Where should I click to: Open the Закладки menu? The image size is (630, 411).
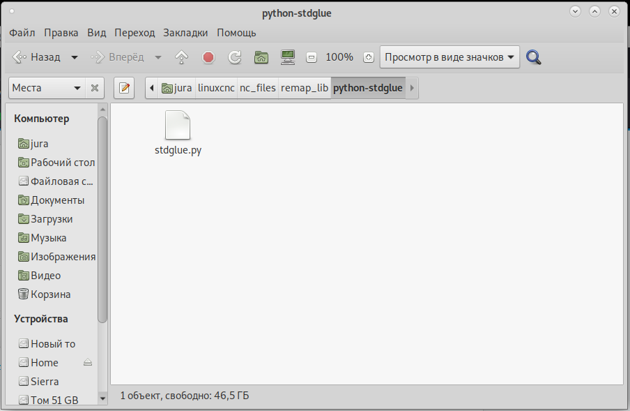tap(185, 33)
